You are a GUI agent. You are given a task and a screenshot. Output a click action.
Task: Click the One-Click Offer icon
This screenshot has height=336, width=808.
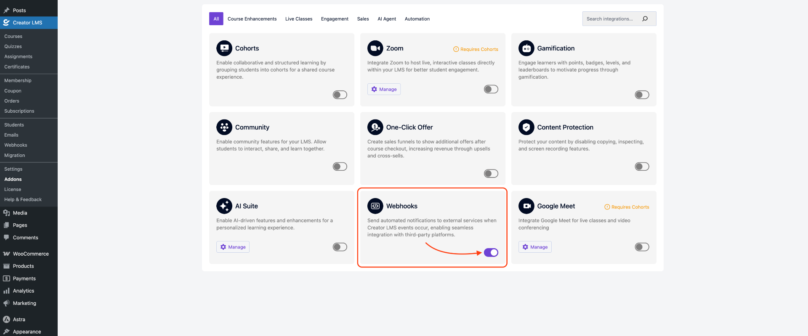point(375,127)
